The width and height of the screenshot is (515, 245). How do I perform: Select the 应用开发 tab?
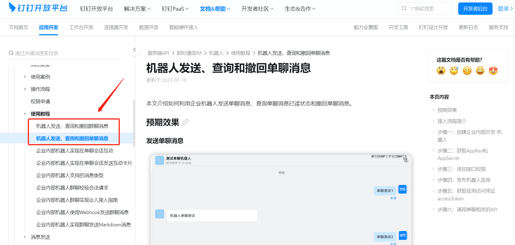(49, 27)
